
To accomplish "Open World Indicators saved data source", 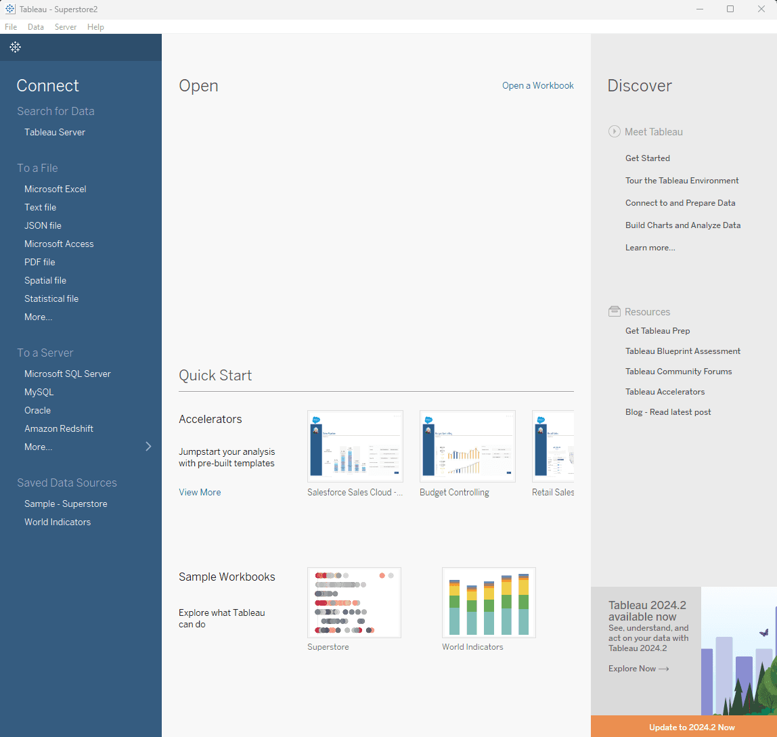I will coord(58,522).
